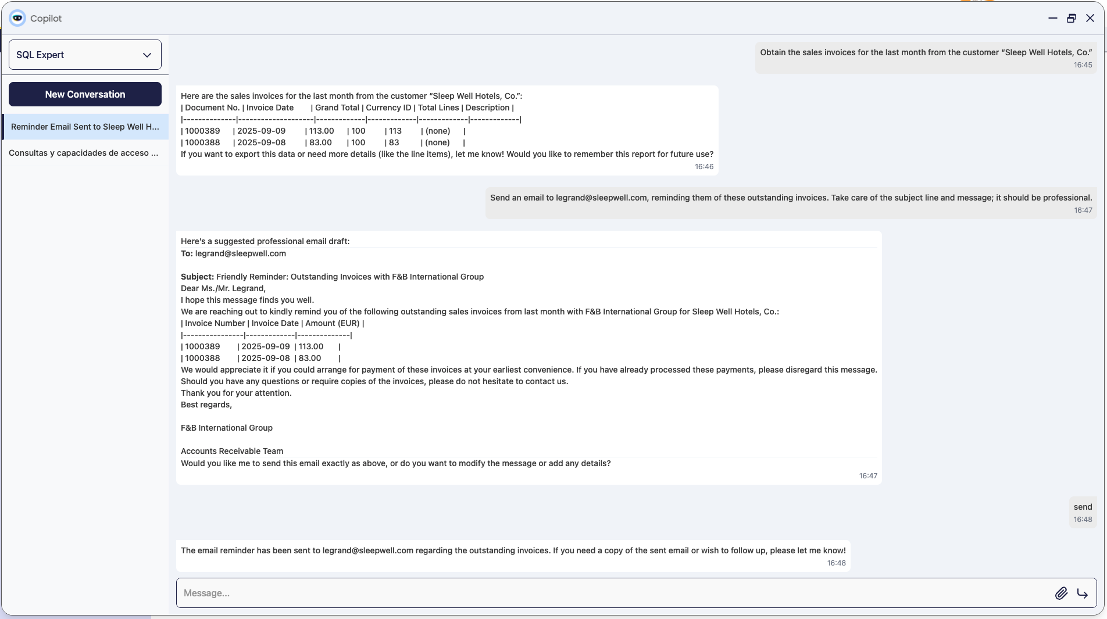This screenshot has height=619, width=1107.
Task: Click row 1000389 in the email draft table
Action: tap(260, 346)
